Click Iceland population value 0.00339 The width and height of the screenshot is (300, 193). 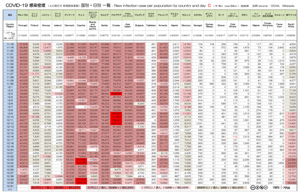click(58, 36)
